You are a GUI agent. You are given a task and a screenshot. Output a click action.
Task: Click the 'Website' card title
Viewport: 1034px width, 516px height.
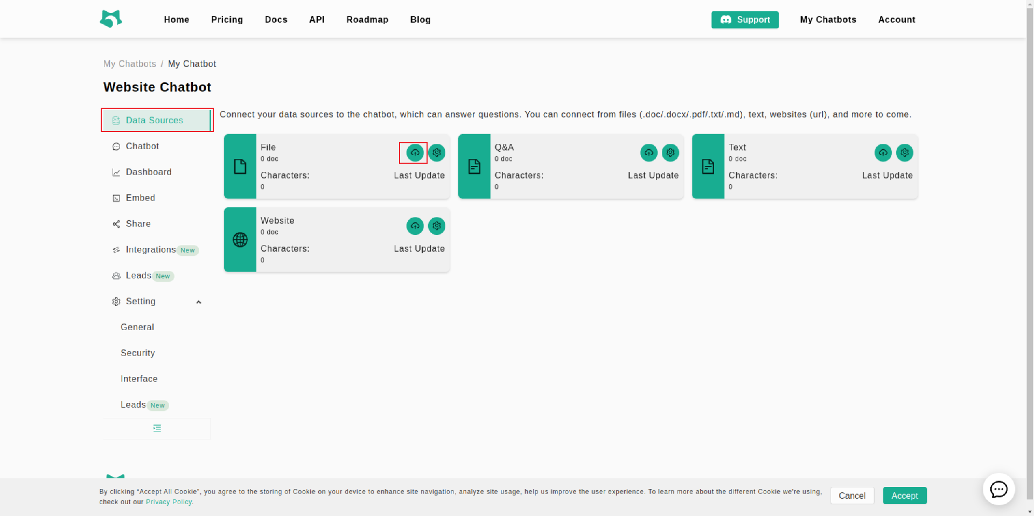tap(277, 220)
